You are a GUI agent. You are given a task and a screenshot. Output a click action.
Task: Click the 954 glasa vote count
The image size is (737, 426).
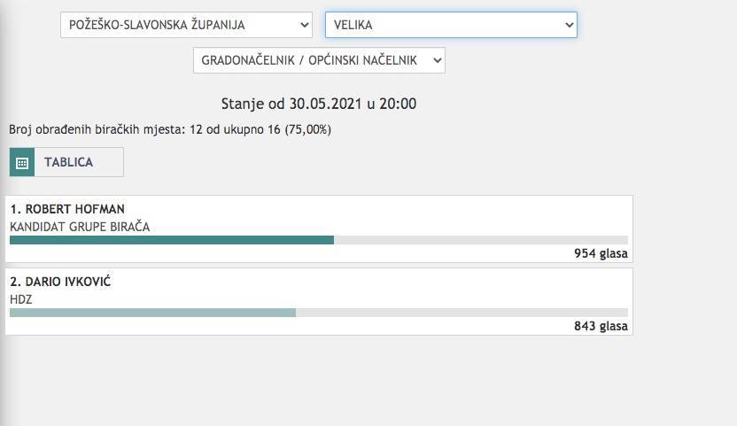click(x=601, y=253)
